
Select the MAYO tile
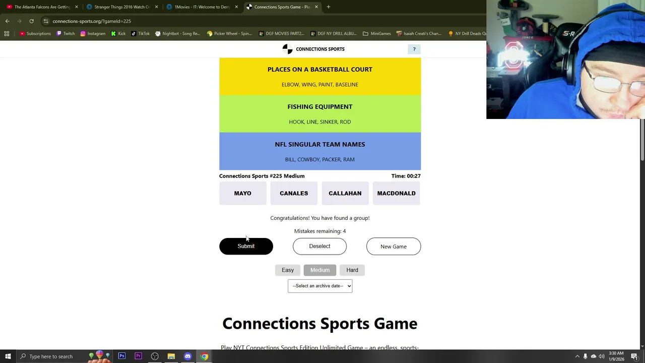tap(242, 193)
